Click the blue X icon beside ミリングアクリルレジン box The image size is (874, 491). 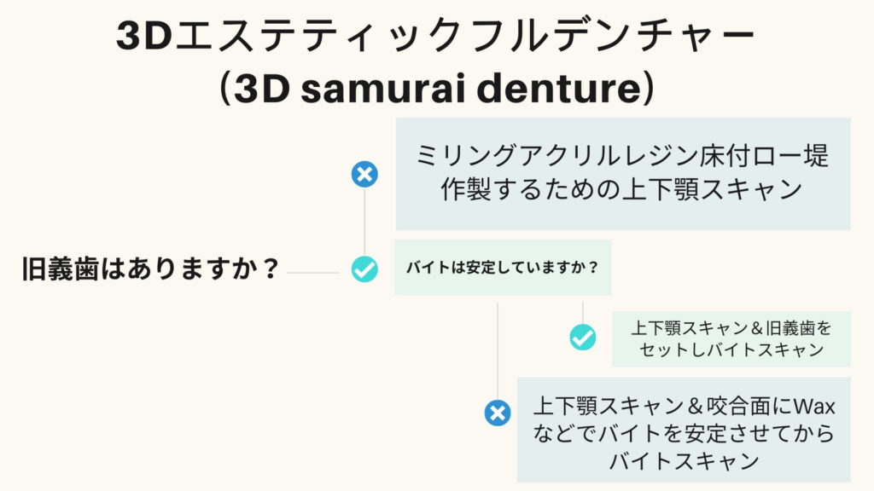pyautogui.click(x=364, y=174)
